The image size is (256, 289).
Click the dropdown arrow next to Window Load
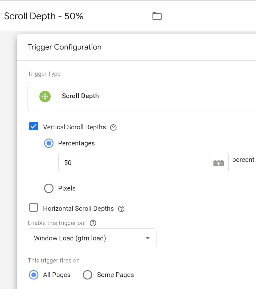tap(147, 238)
